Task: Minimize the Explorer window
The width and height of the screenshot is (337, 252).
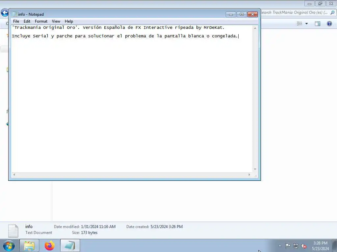Action: (x=309, y=4)
